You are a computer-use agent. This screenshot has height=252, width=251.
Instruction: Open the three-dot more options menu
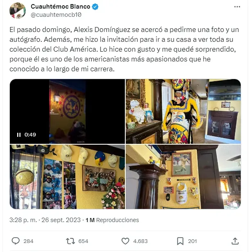(x=237, y=7)
